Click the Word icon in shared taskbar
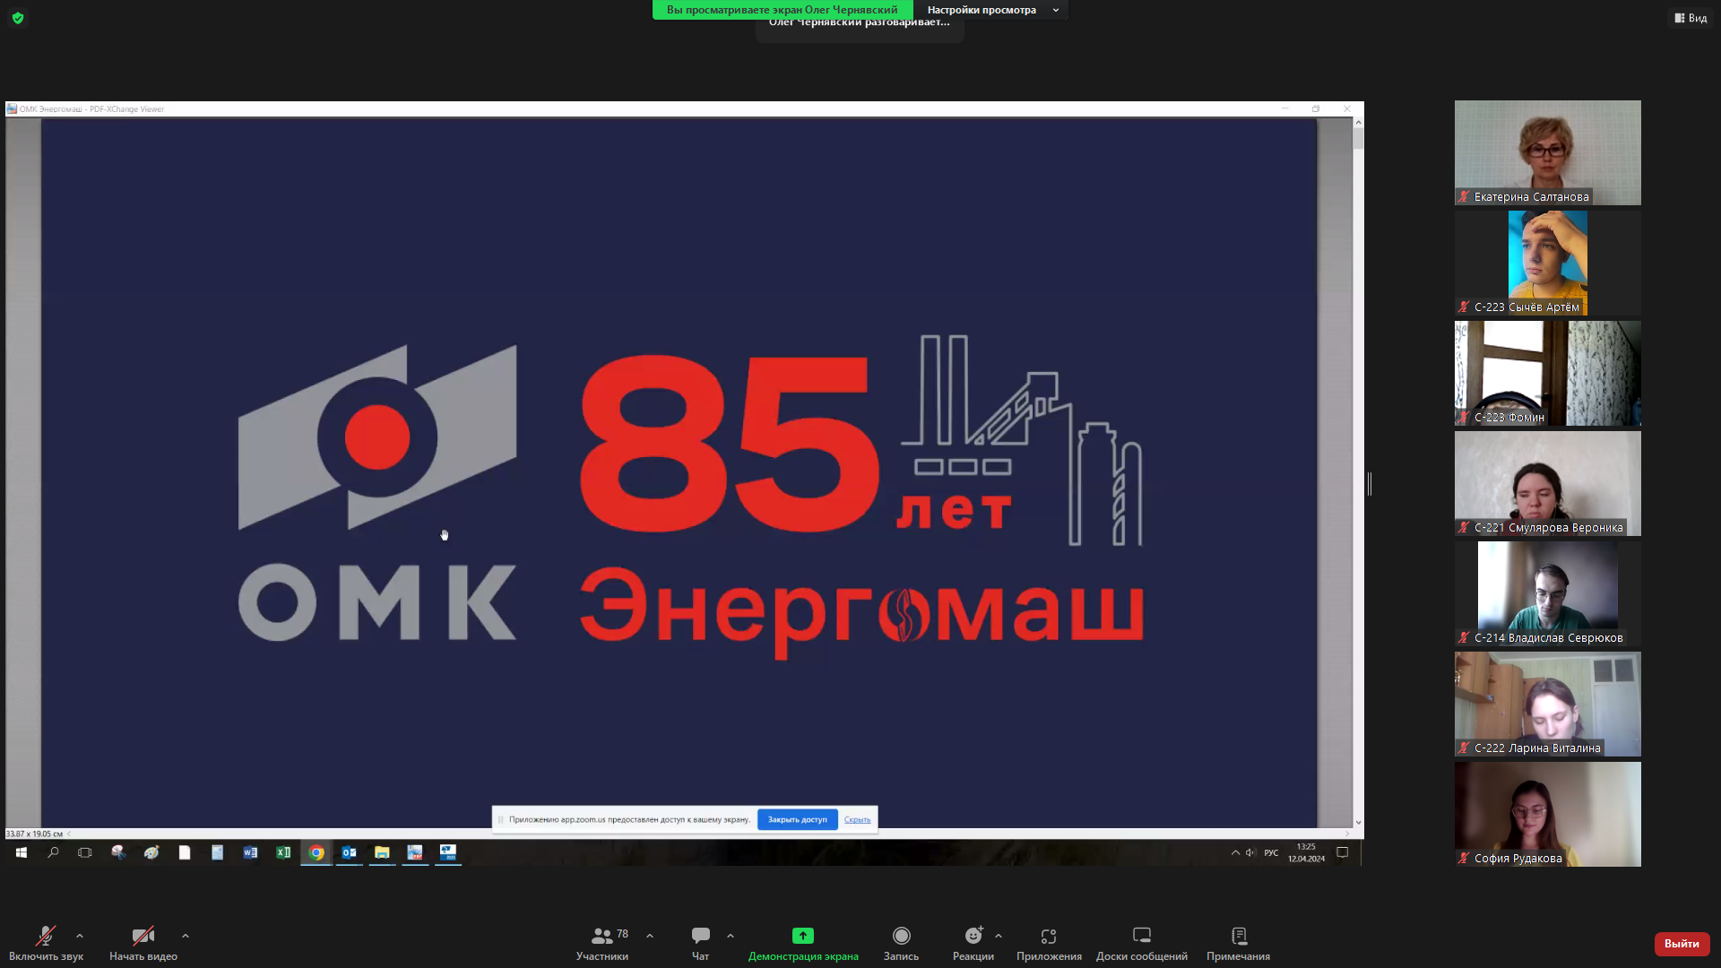The height and width of the screenshot is (968, 1721). coord(250,852)
